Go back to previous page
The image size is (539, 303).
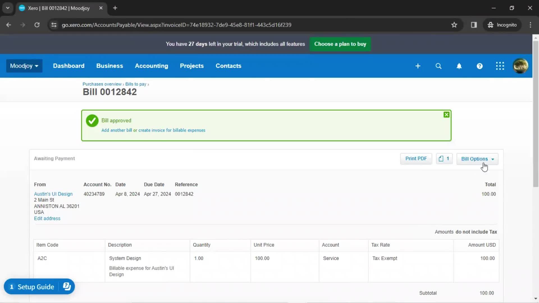pos(9,25)
